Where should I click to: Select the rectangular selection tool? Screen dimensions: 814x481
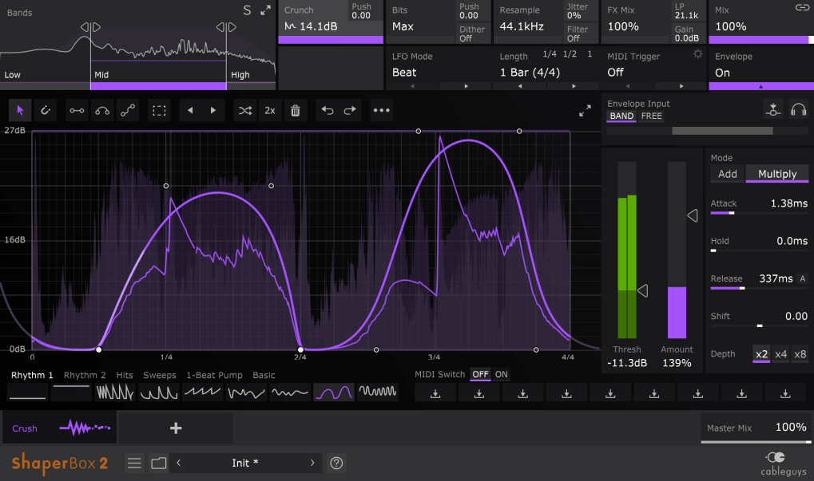[159, 110]
